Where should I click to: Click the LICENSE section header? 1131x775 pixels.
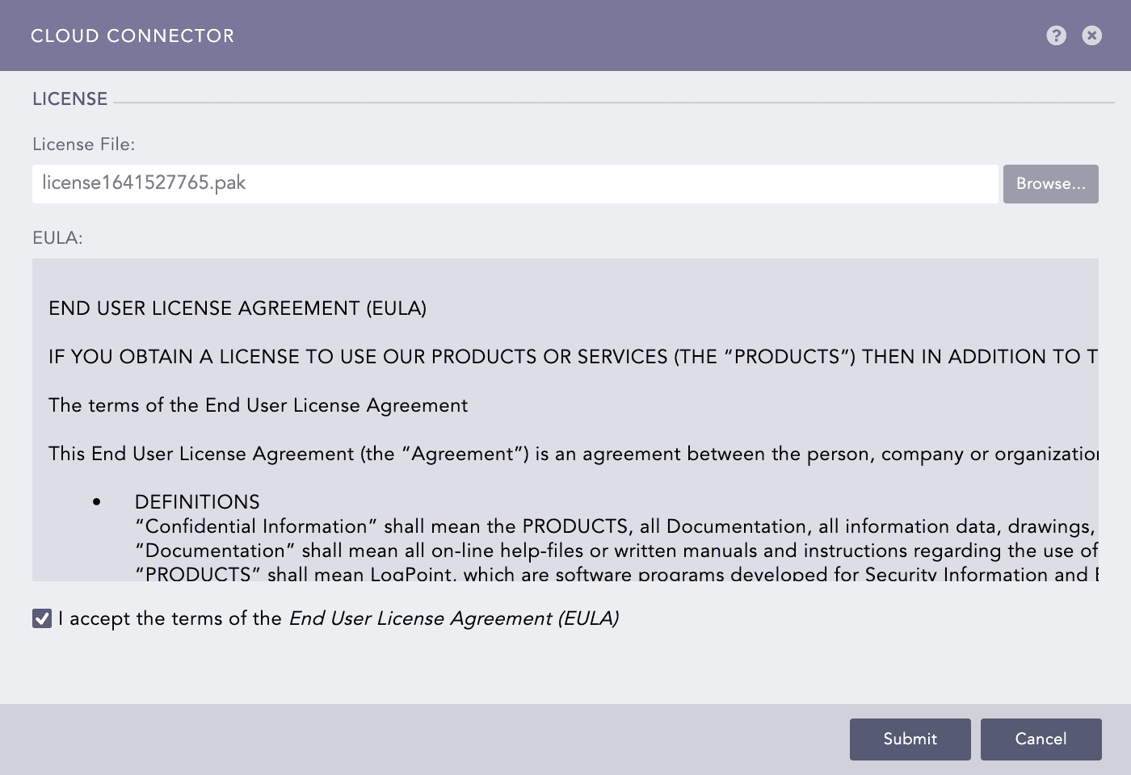point(69,98)
